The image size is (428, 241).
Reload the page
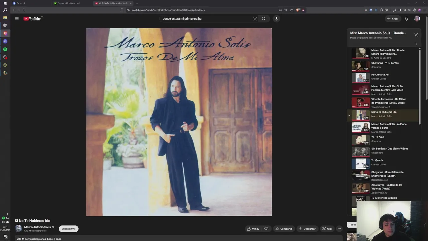click(24, 10)
